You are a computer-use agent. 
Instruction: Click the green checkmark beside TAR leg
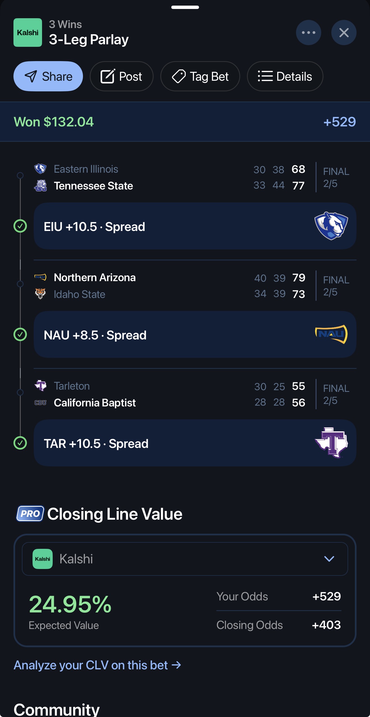click(20, 443)
